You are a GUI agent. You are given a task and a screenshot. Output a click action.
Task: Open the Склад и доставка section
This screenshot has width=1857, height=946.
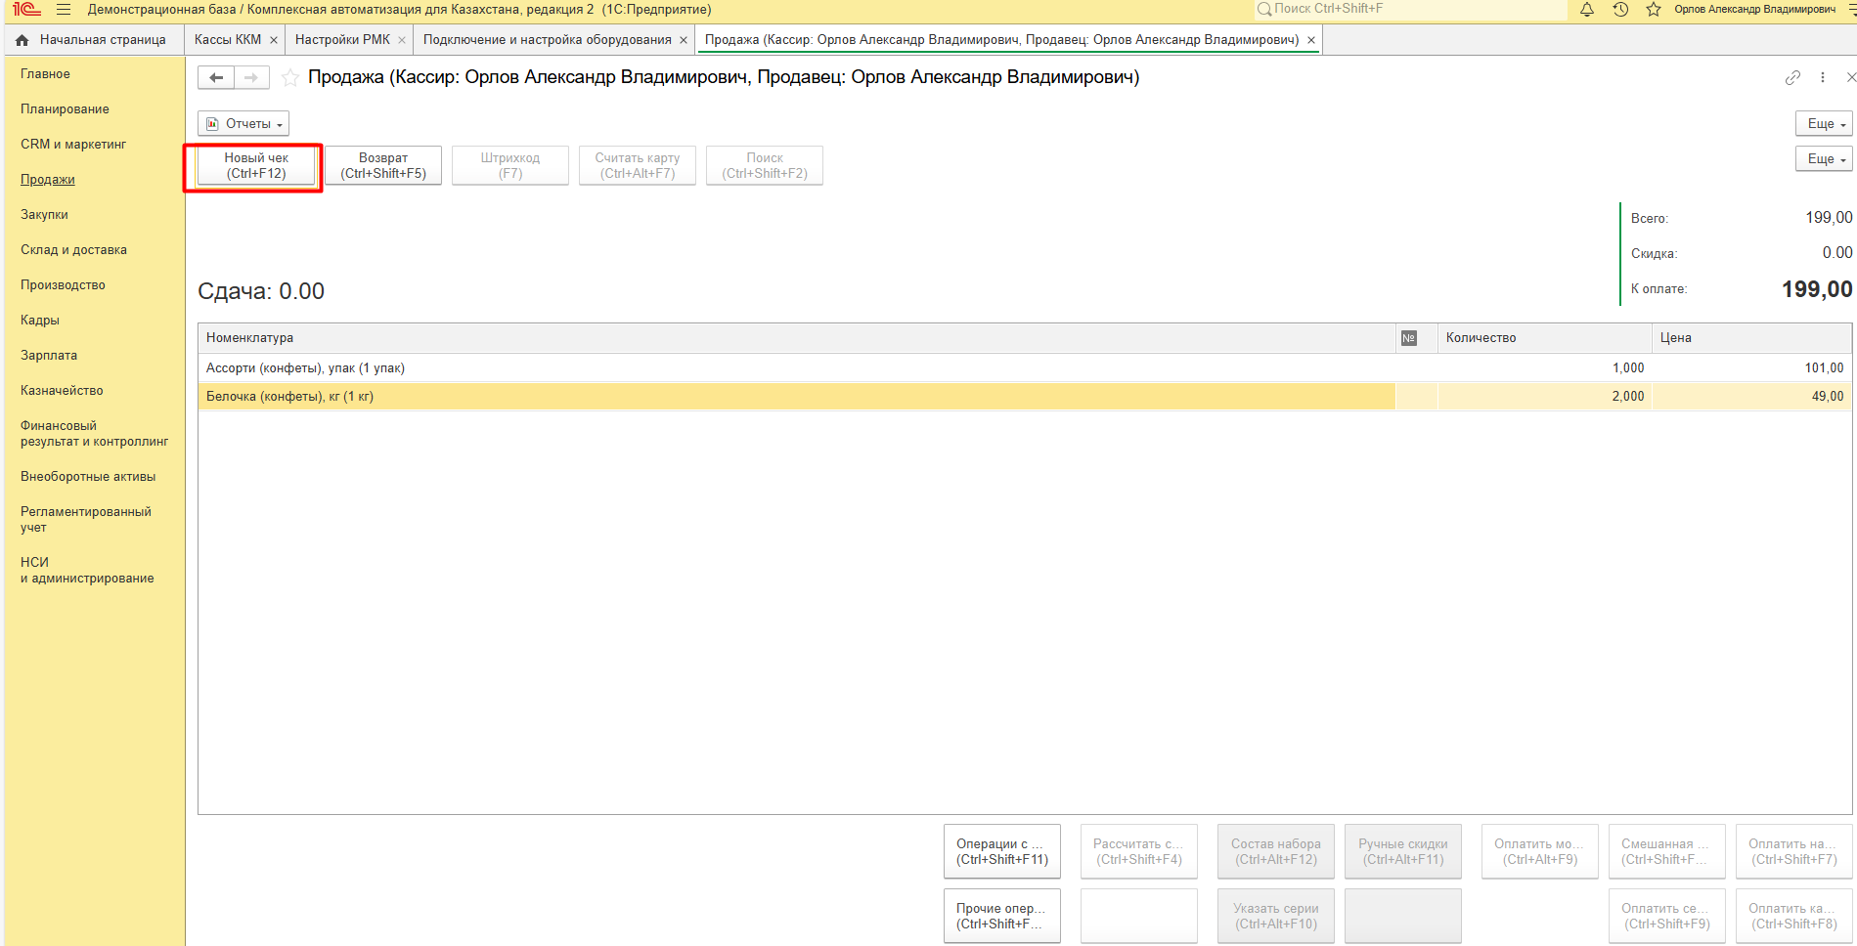click(x=73, y=250)
